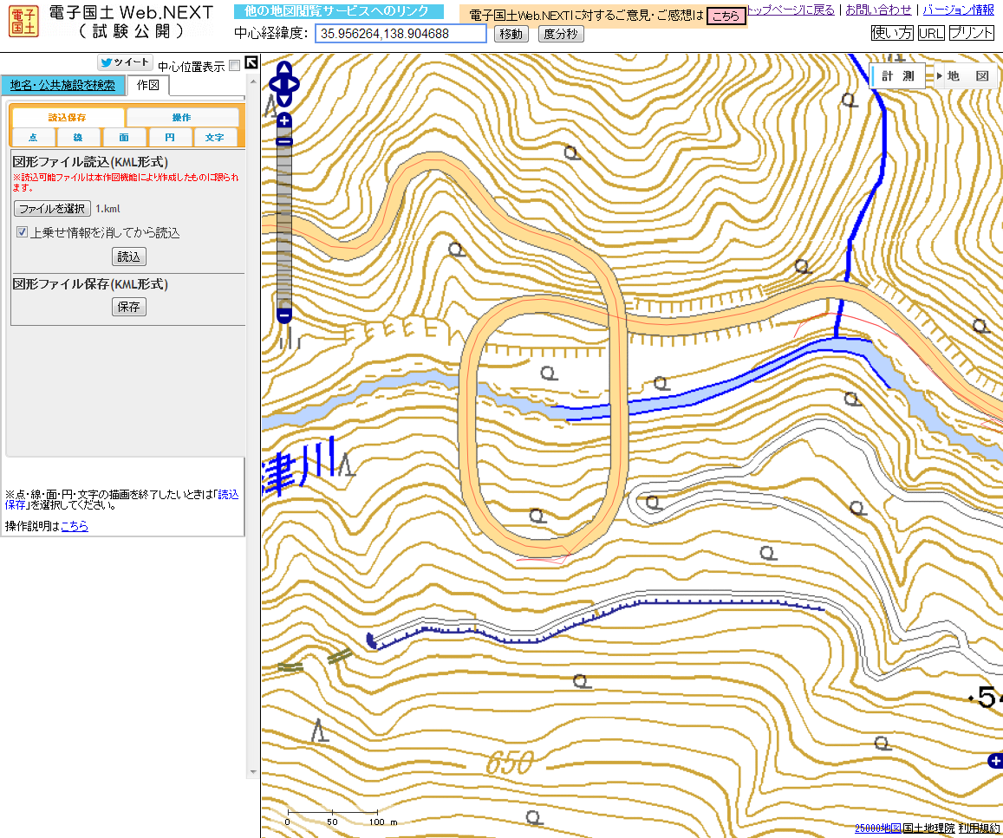The width and height of the screenshot is (1003, 838).
Task: Click the 保存 save button
Action: pyautogui.click(x=129, y=307)
